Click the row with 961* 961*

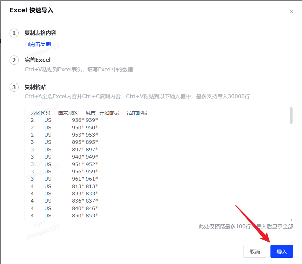(64, 179)
